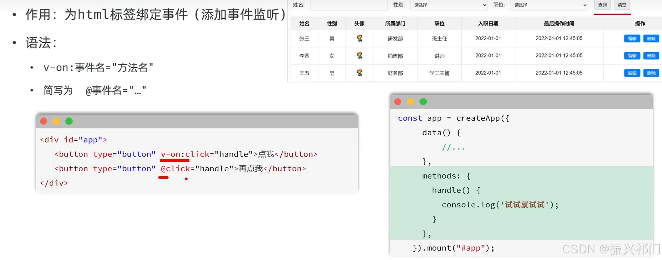
Task: Select the name cell 张三
Action: 304,38
